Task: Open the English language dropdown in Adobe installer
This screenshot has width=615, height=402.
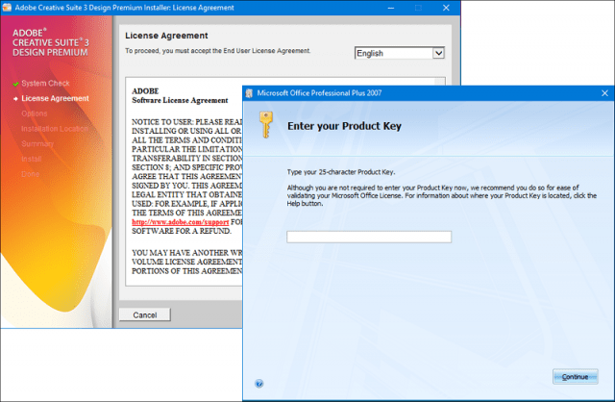Action: [x=400, y=53]
